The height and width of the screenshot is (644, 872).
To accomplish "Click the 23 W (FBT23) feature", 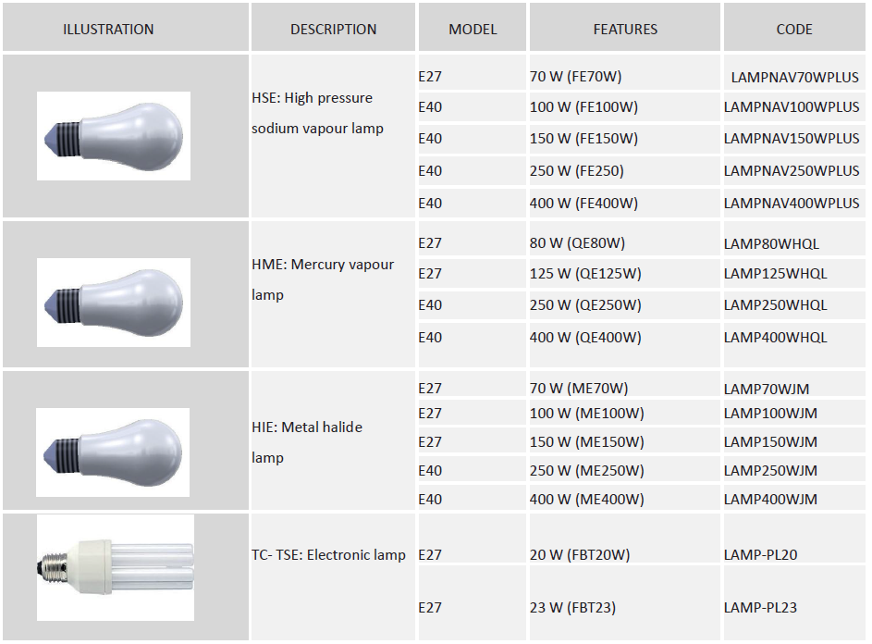I will click(x=572, y=608).
